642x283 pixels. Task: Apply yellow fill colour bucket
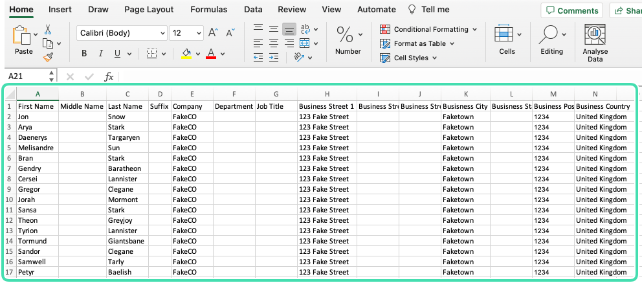pyautogui.click(x=186, y=54)
